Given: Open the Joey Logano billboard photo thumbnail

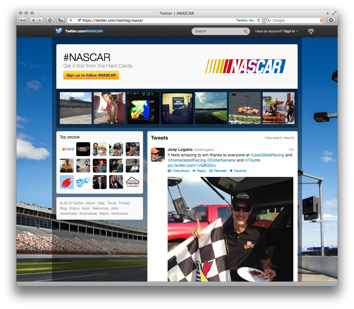Looking at the screenshot, I should [x=177, y=108].
